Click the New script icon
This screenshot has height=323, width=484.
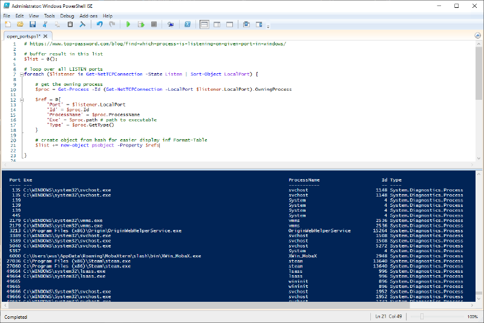[x=8, y=24]
